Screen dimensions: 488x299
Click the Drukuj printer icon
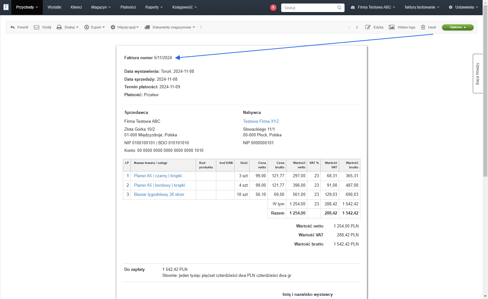click(x=59, y=28)
